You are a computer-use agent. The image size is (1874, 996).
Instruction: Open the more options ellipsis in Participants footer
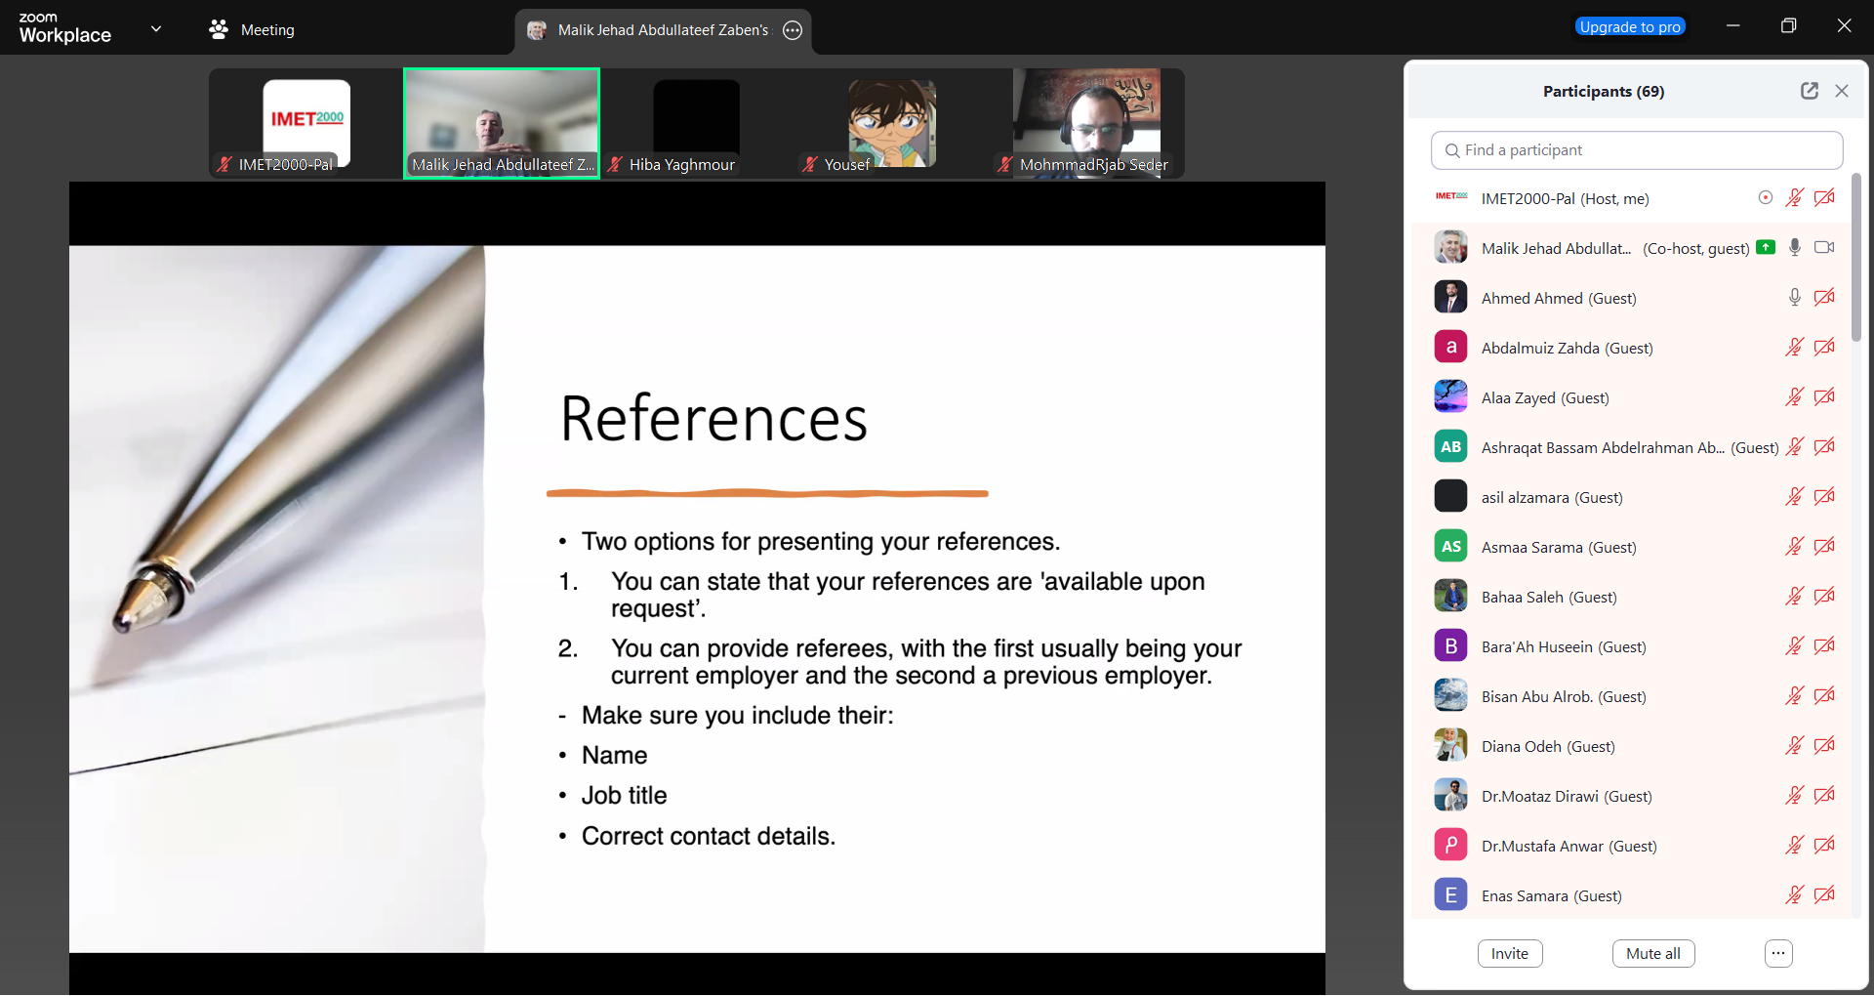tap(1778, 954)
